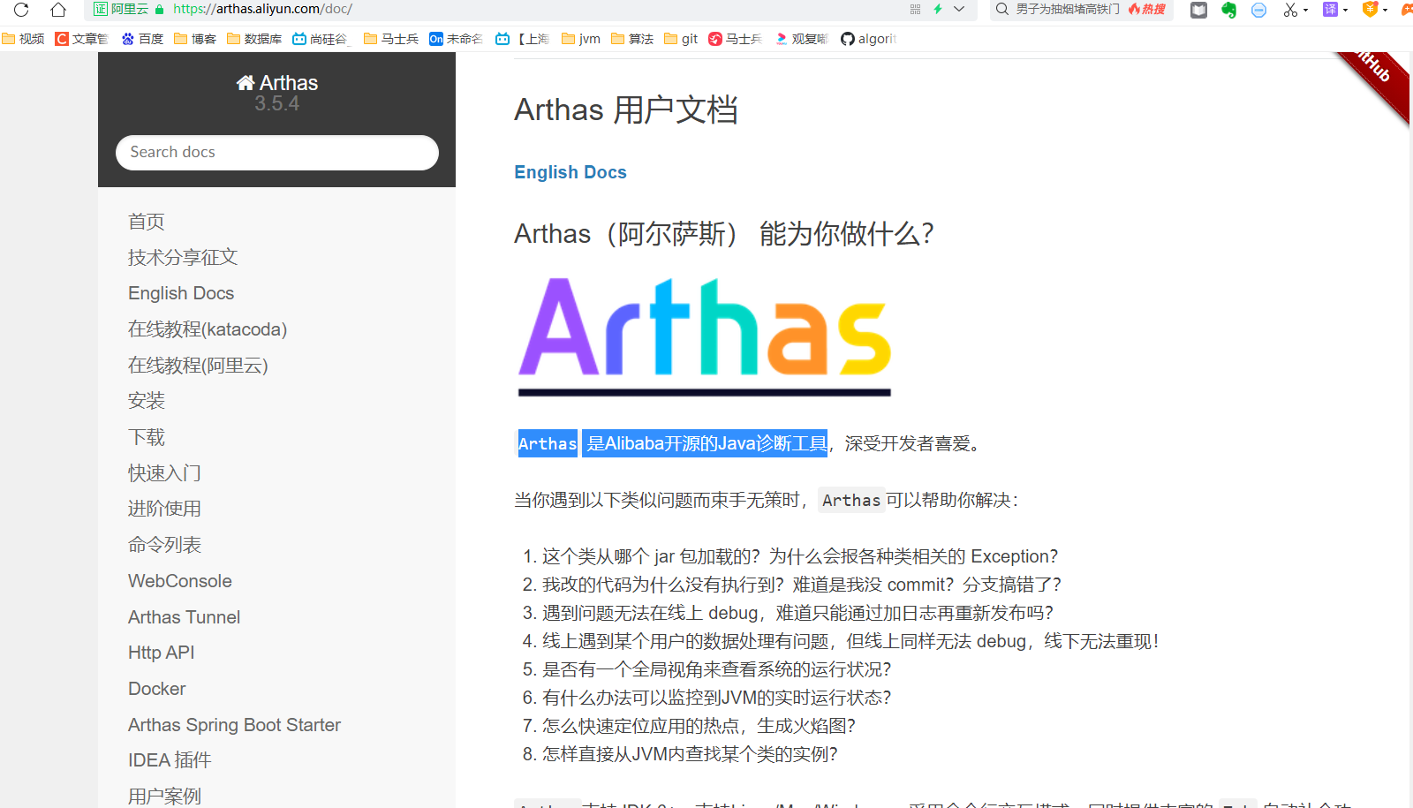Viewport: 1413px width, 808px height.
Task: Open the 算法 bookmark folder
Action: [632, 39]
